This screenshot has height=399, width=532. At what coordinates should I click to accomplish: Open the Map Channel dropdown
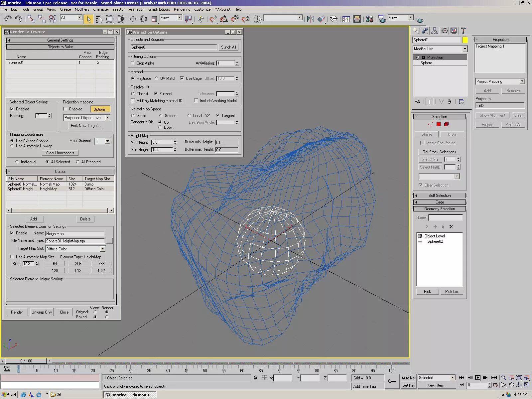tap(107, 141)
